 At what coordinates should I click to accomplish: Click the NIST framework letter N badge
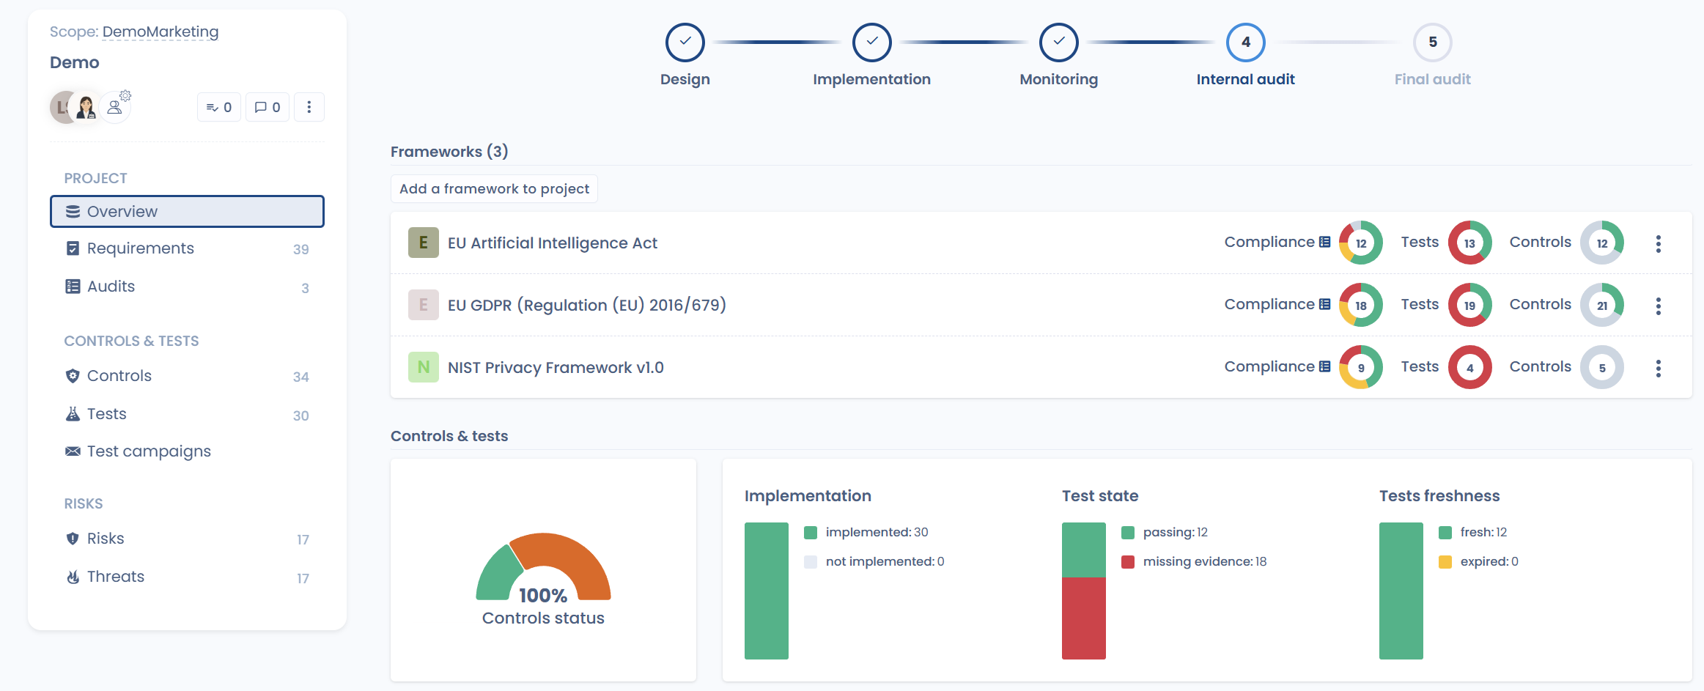[423, 367]
